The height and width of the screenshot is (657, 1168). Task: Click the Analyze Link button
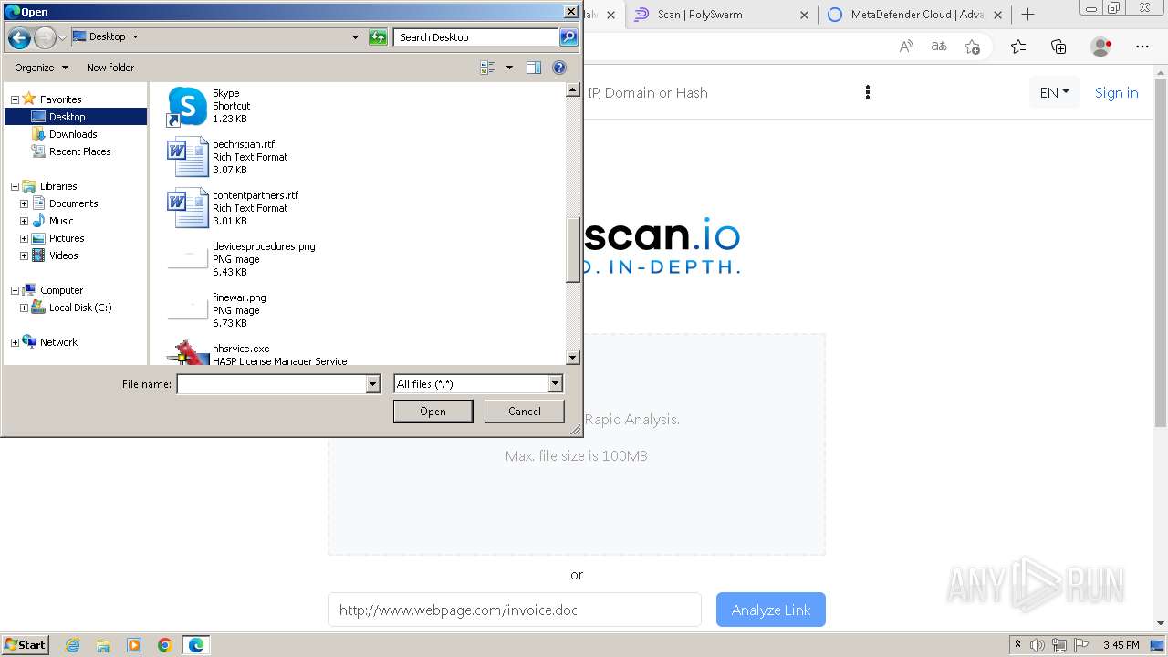771,610
